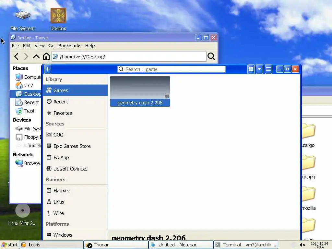The height and width of the screenshot is (249, 332).
Task: Go forward in Thunar
Action: [26, 56]
